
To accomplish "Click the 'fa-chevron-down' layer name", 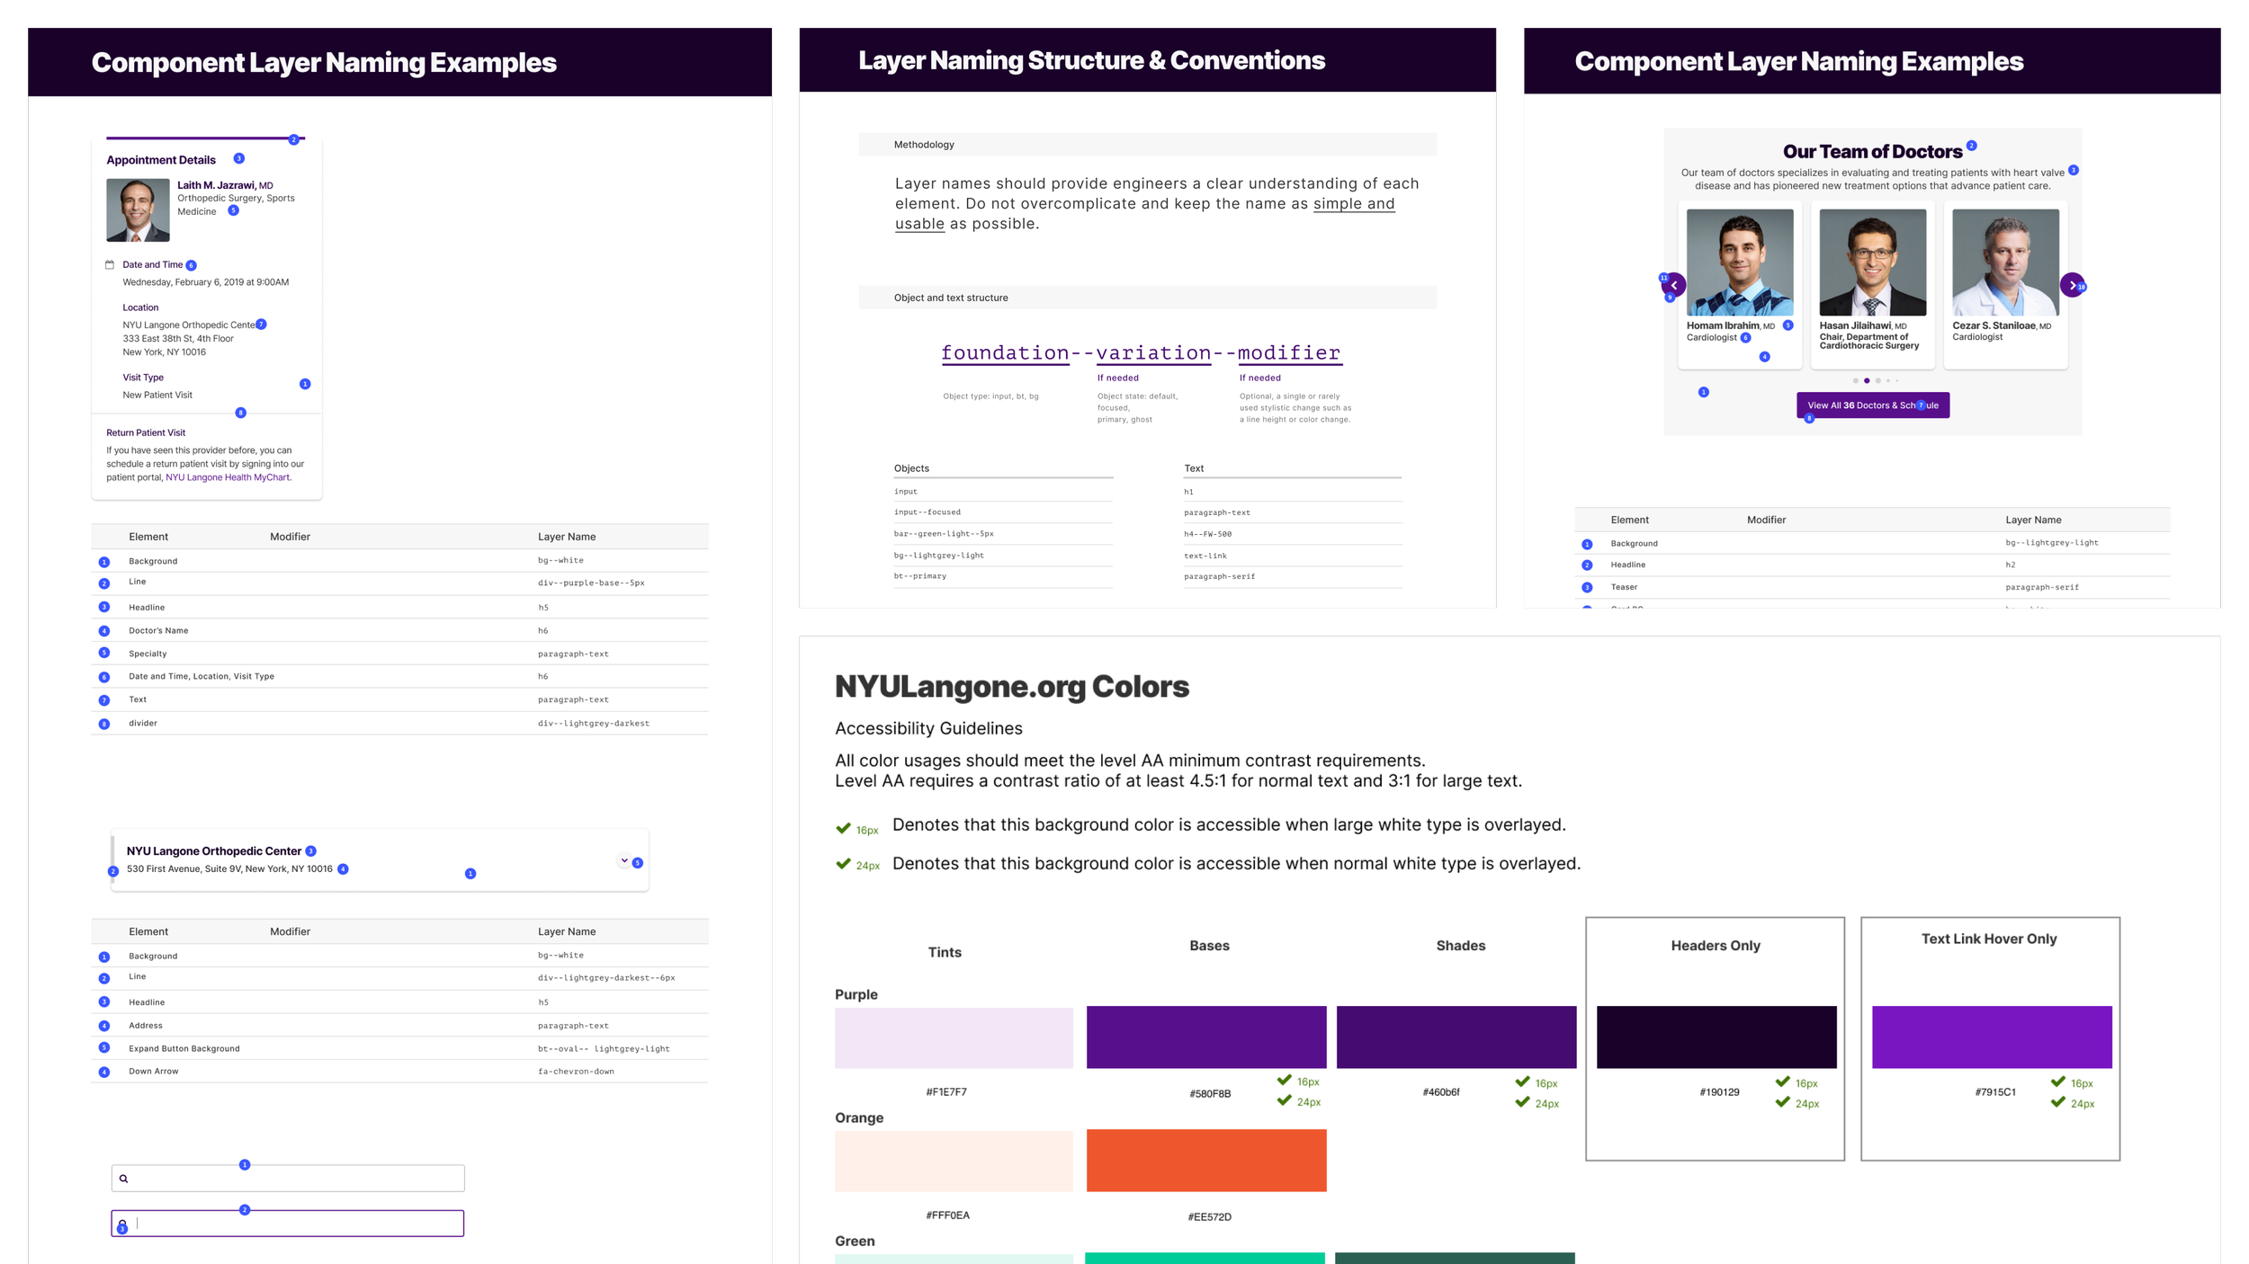I will [x=576, y=1071].
